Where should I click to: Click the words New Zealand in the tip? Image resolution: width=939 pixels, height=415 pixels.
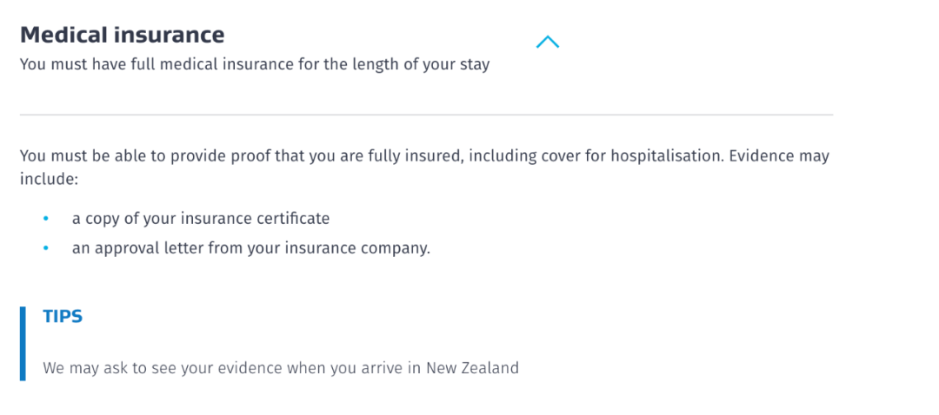(x=472, y=368)
